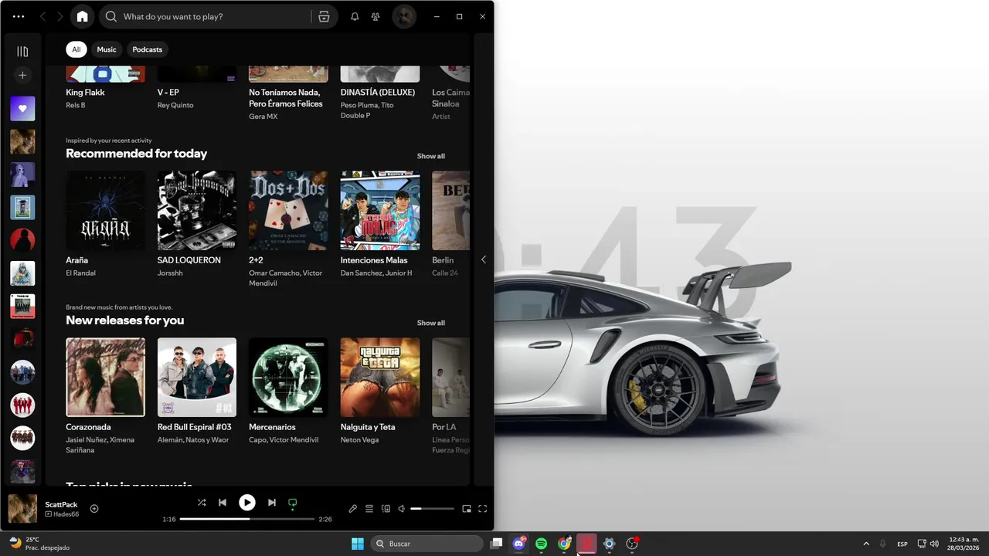The image size is (989, 556).
Task: Create a playlist with plus button
Action: (22, 75)
